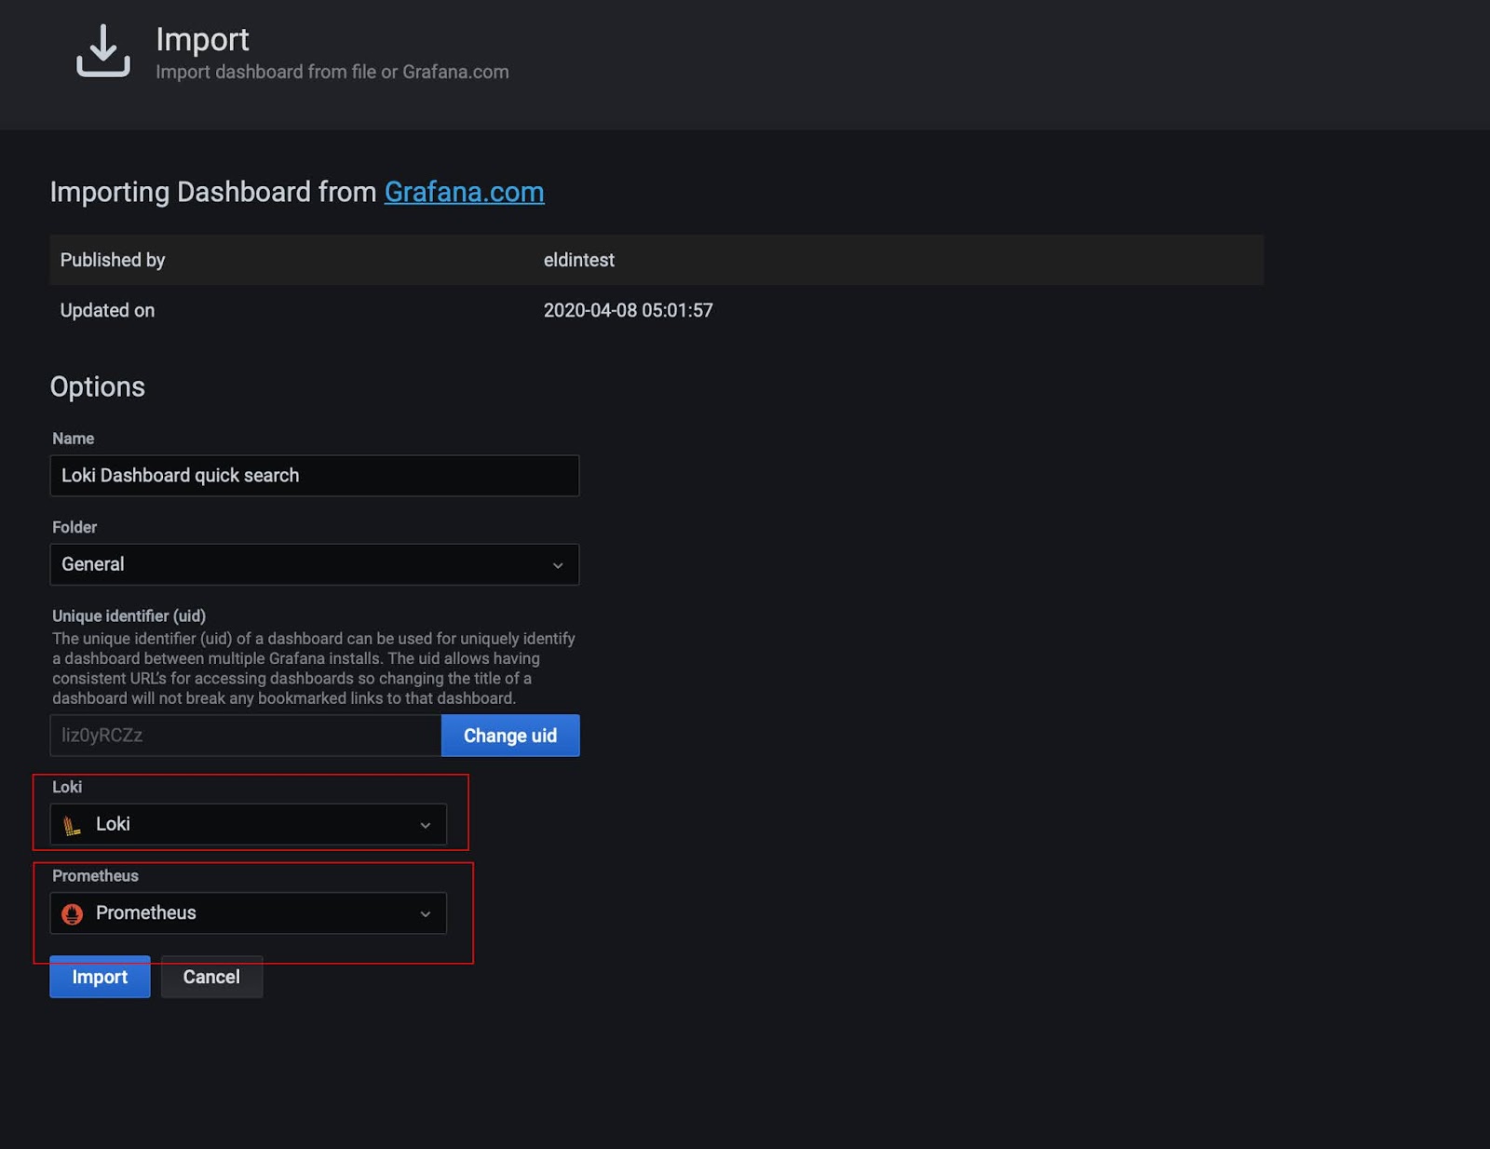Click the Options section heading
This screenshot has height=1149, width=1490.
click(x=98, y=386)
